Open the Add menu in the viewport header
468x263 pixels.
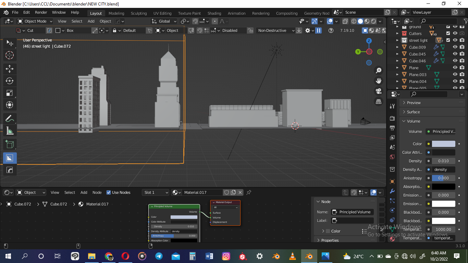[x=91, y=21]
